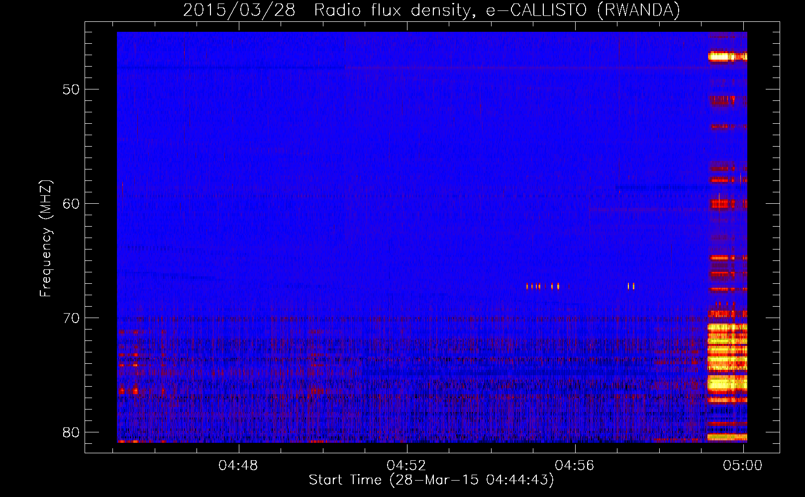Click the 04:48 time tick label
This screenshot has width=805, height=497.
tap(238, 466)
